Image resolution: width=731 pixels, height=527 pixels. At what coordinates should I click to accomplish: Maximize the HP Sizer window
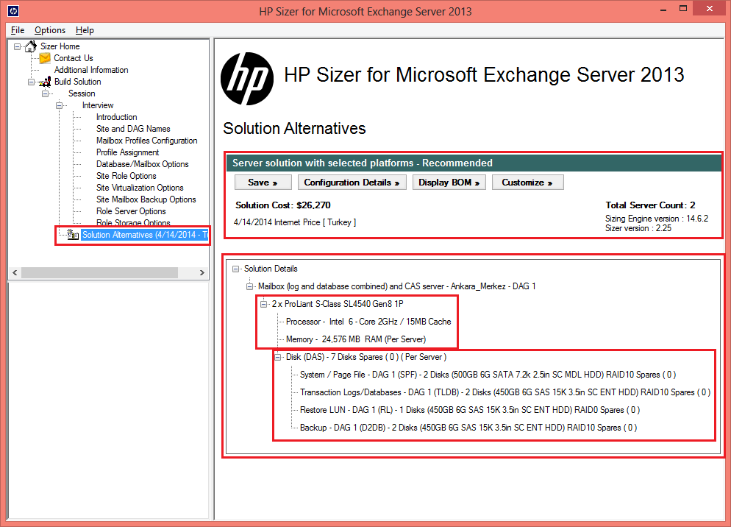click(x=683, y=8)
